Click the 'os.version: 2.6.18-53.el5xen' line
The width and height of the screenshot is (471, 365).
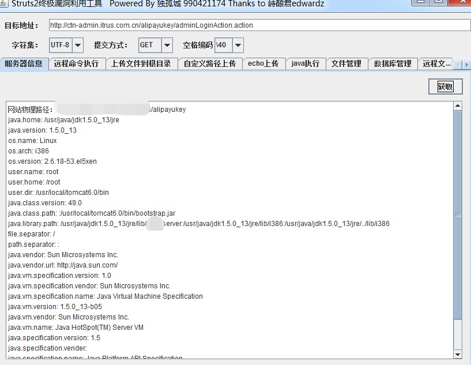coord(52,161)
